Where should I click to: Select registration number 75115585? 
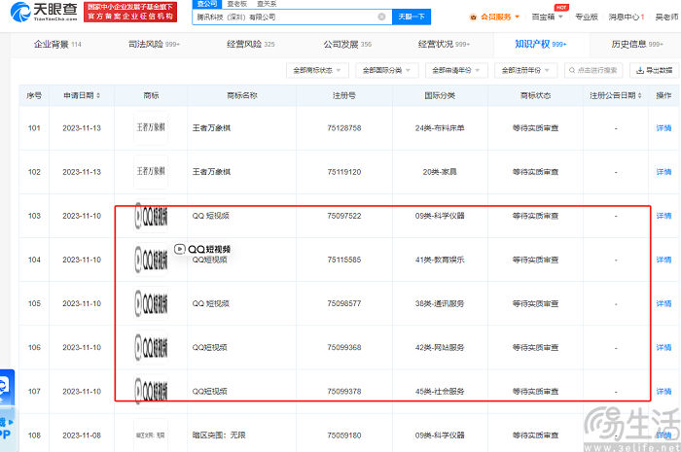point(344,260)
